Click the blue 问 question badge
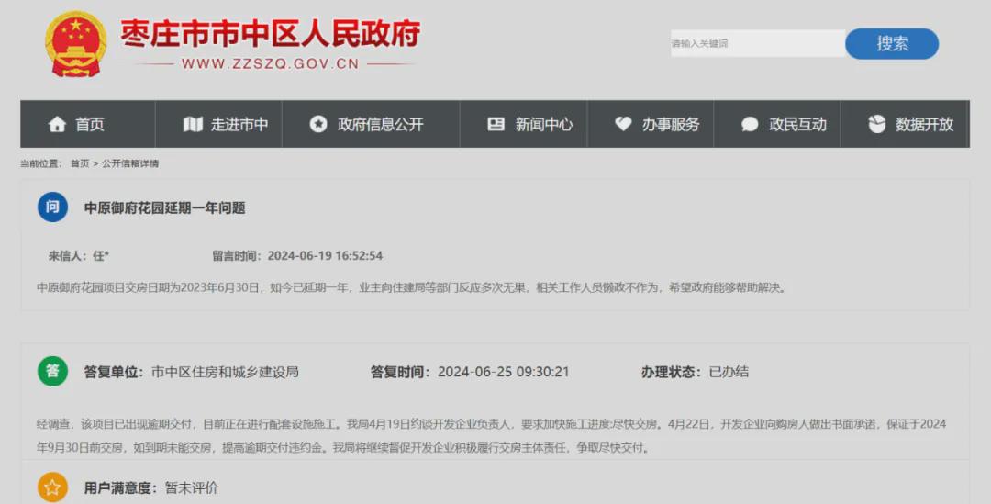Screen dimensions: 991x504 (x=52, y=207)
